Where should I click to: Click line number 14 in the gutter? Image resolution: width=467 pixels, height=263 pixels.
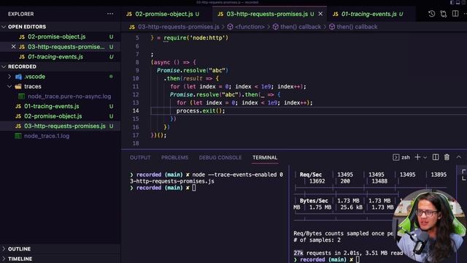(x=136, y=110)
